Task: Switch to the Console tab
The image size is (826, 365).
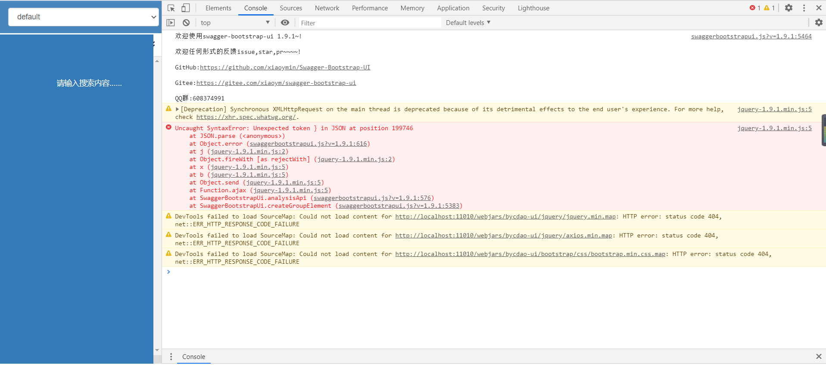Action: click(256, 8)
